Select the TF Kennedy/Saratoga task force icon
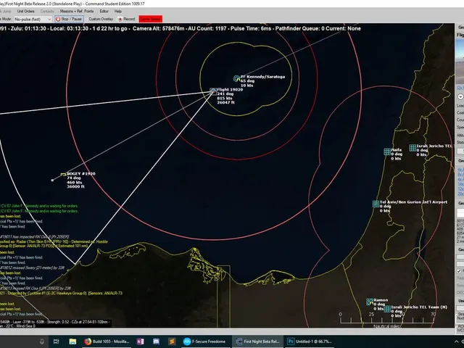Image resolution: width=464 pixels, height=348 pixels. coord(236,78)
